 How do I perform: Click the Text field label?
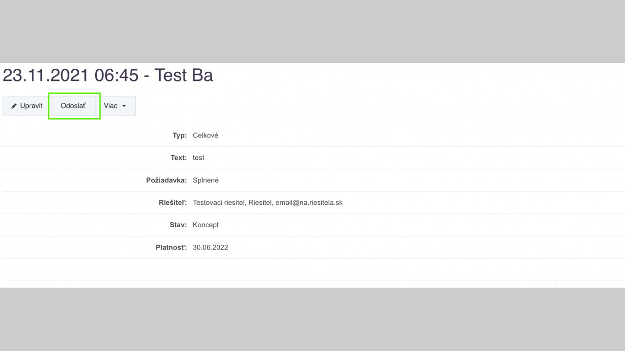click(179, 158)
